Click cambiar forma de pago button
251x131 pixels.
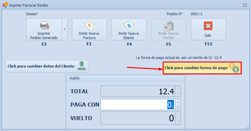pos(202,68)
